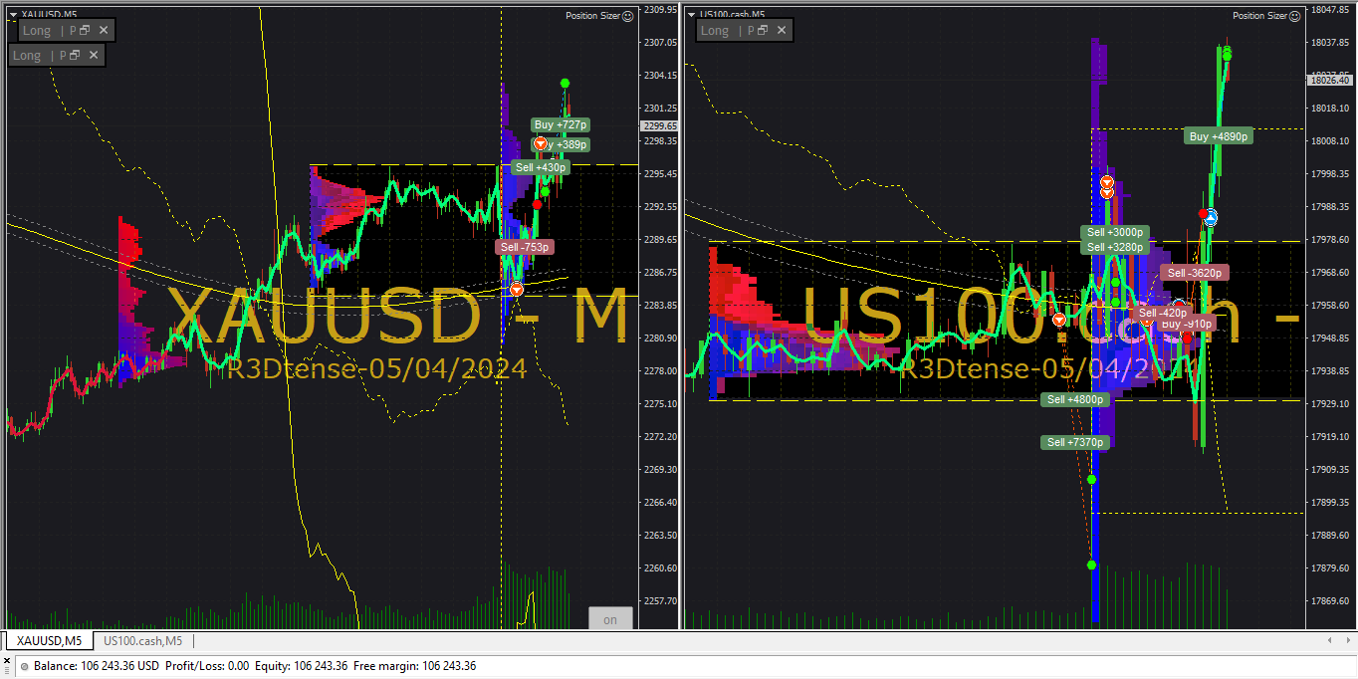Close the Long panel on US100.cash chart
The width and height of the screenshot is (1358, 679).
pyautogui.click(x=782, y=31)
